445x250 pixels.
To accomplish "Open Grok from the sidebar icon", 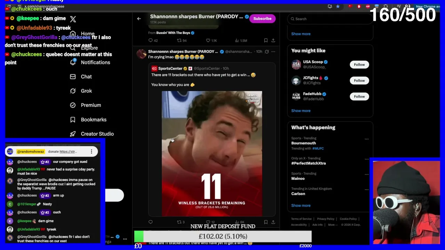I will coord(73,91).
